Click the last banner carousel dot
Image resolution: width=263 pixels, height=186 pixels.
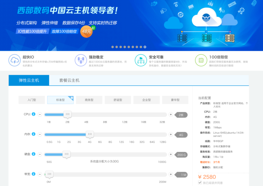click(145, 47)
